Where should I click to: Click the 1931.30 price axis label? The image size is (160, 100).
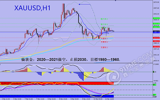click(x=156, y=55)
